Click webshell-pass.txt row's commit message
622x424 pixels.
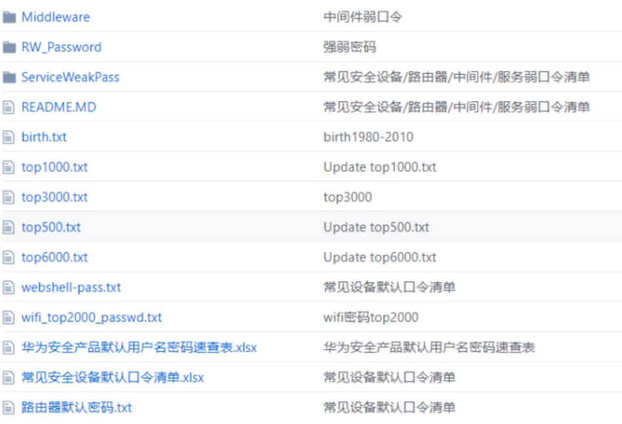390,287
